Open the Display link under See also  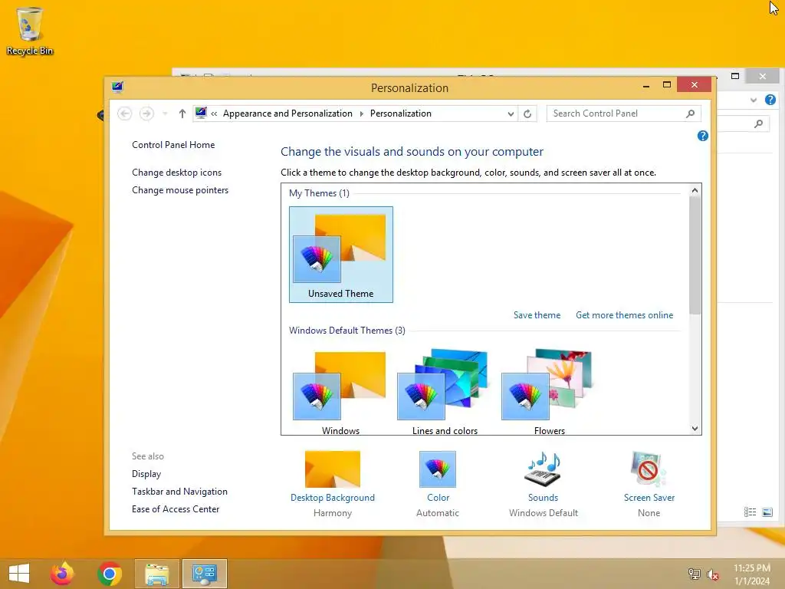point(146,474)
